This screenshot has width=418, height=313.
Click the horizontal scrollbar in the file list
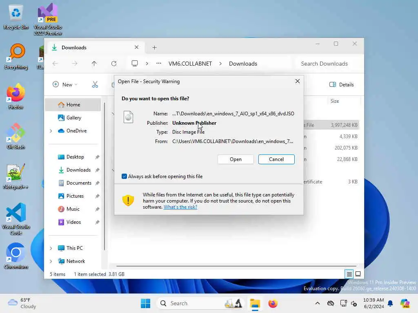(236, 266)
